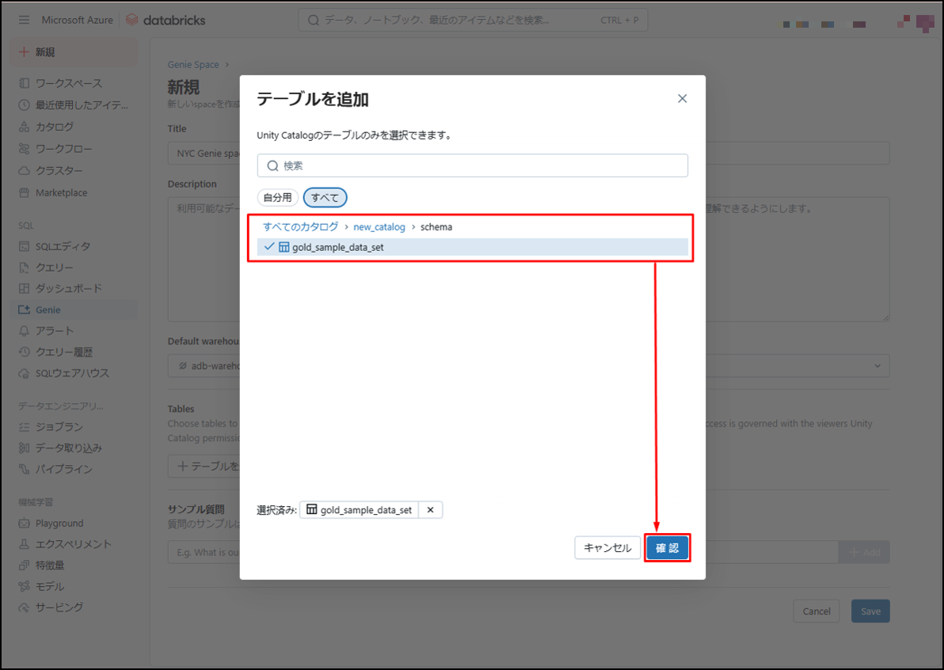944x670 pixels.
Task: Toggle the gold_sample_data_set table row
Action: 473,247
